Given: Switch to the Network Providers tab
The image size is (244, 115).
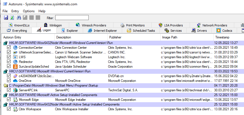Looking at the screenshot, I should (212, 25).
